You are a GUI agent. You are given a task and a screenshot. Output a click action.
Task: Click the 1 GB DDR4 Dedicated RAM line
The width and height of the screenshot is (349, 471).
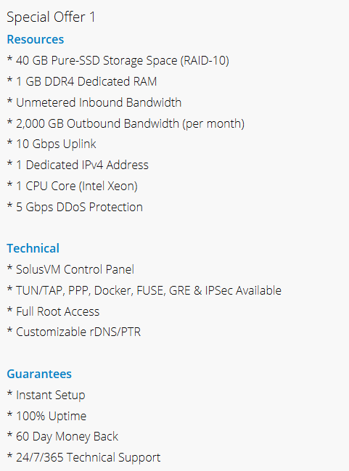coord(82,81)
